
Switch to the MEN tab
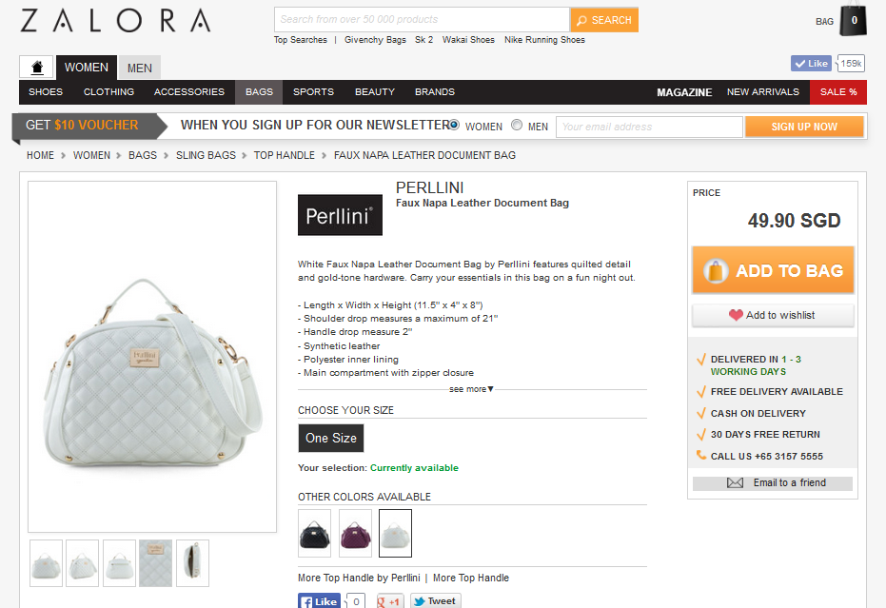pyautogui.click(x=140, y=68)
